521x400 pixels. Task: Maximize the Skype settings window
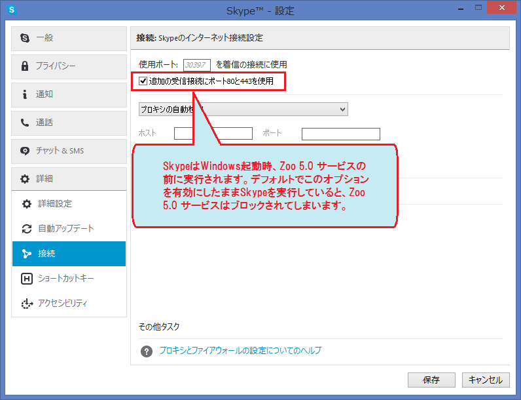pyautogui.click(x=478, y=8)
